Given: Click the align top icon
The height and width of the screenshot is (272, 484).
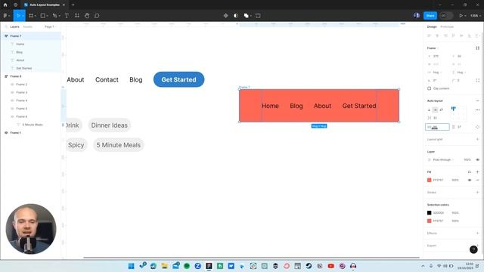Looking at the screenshot, I should click(x=454, y=36).
